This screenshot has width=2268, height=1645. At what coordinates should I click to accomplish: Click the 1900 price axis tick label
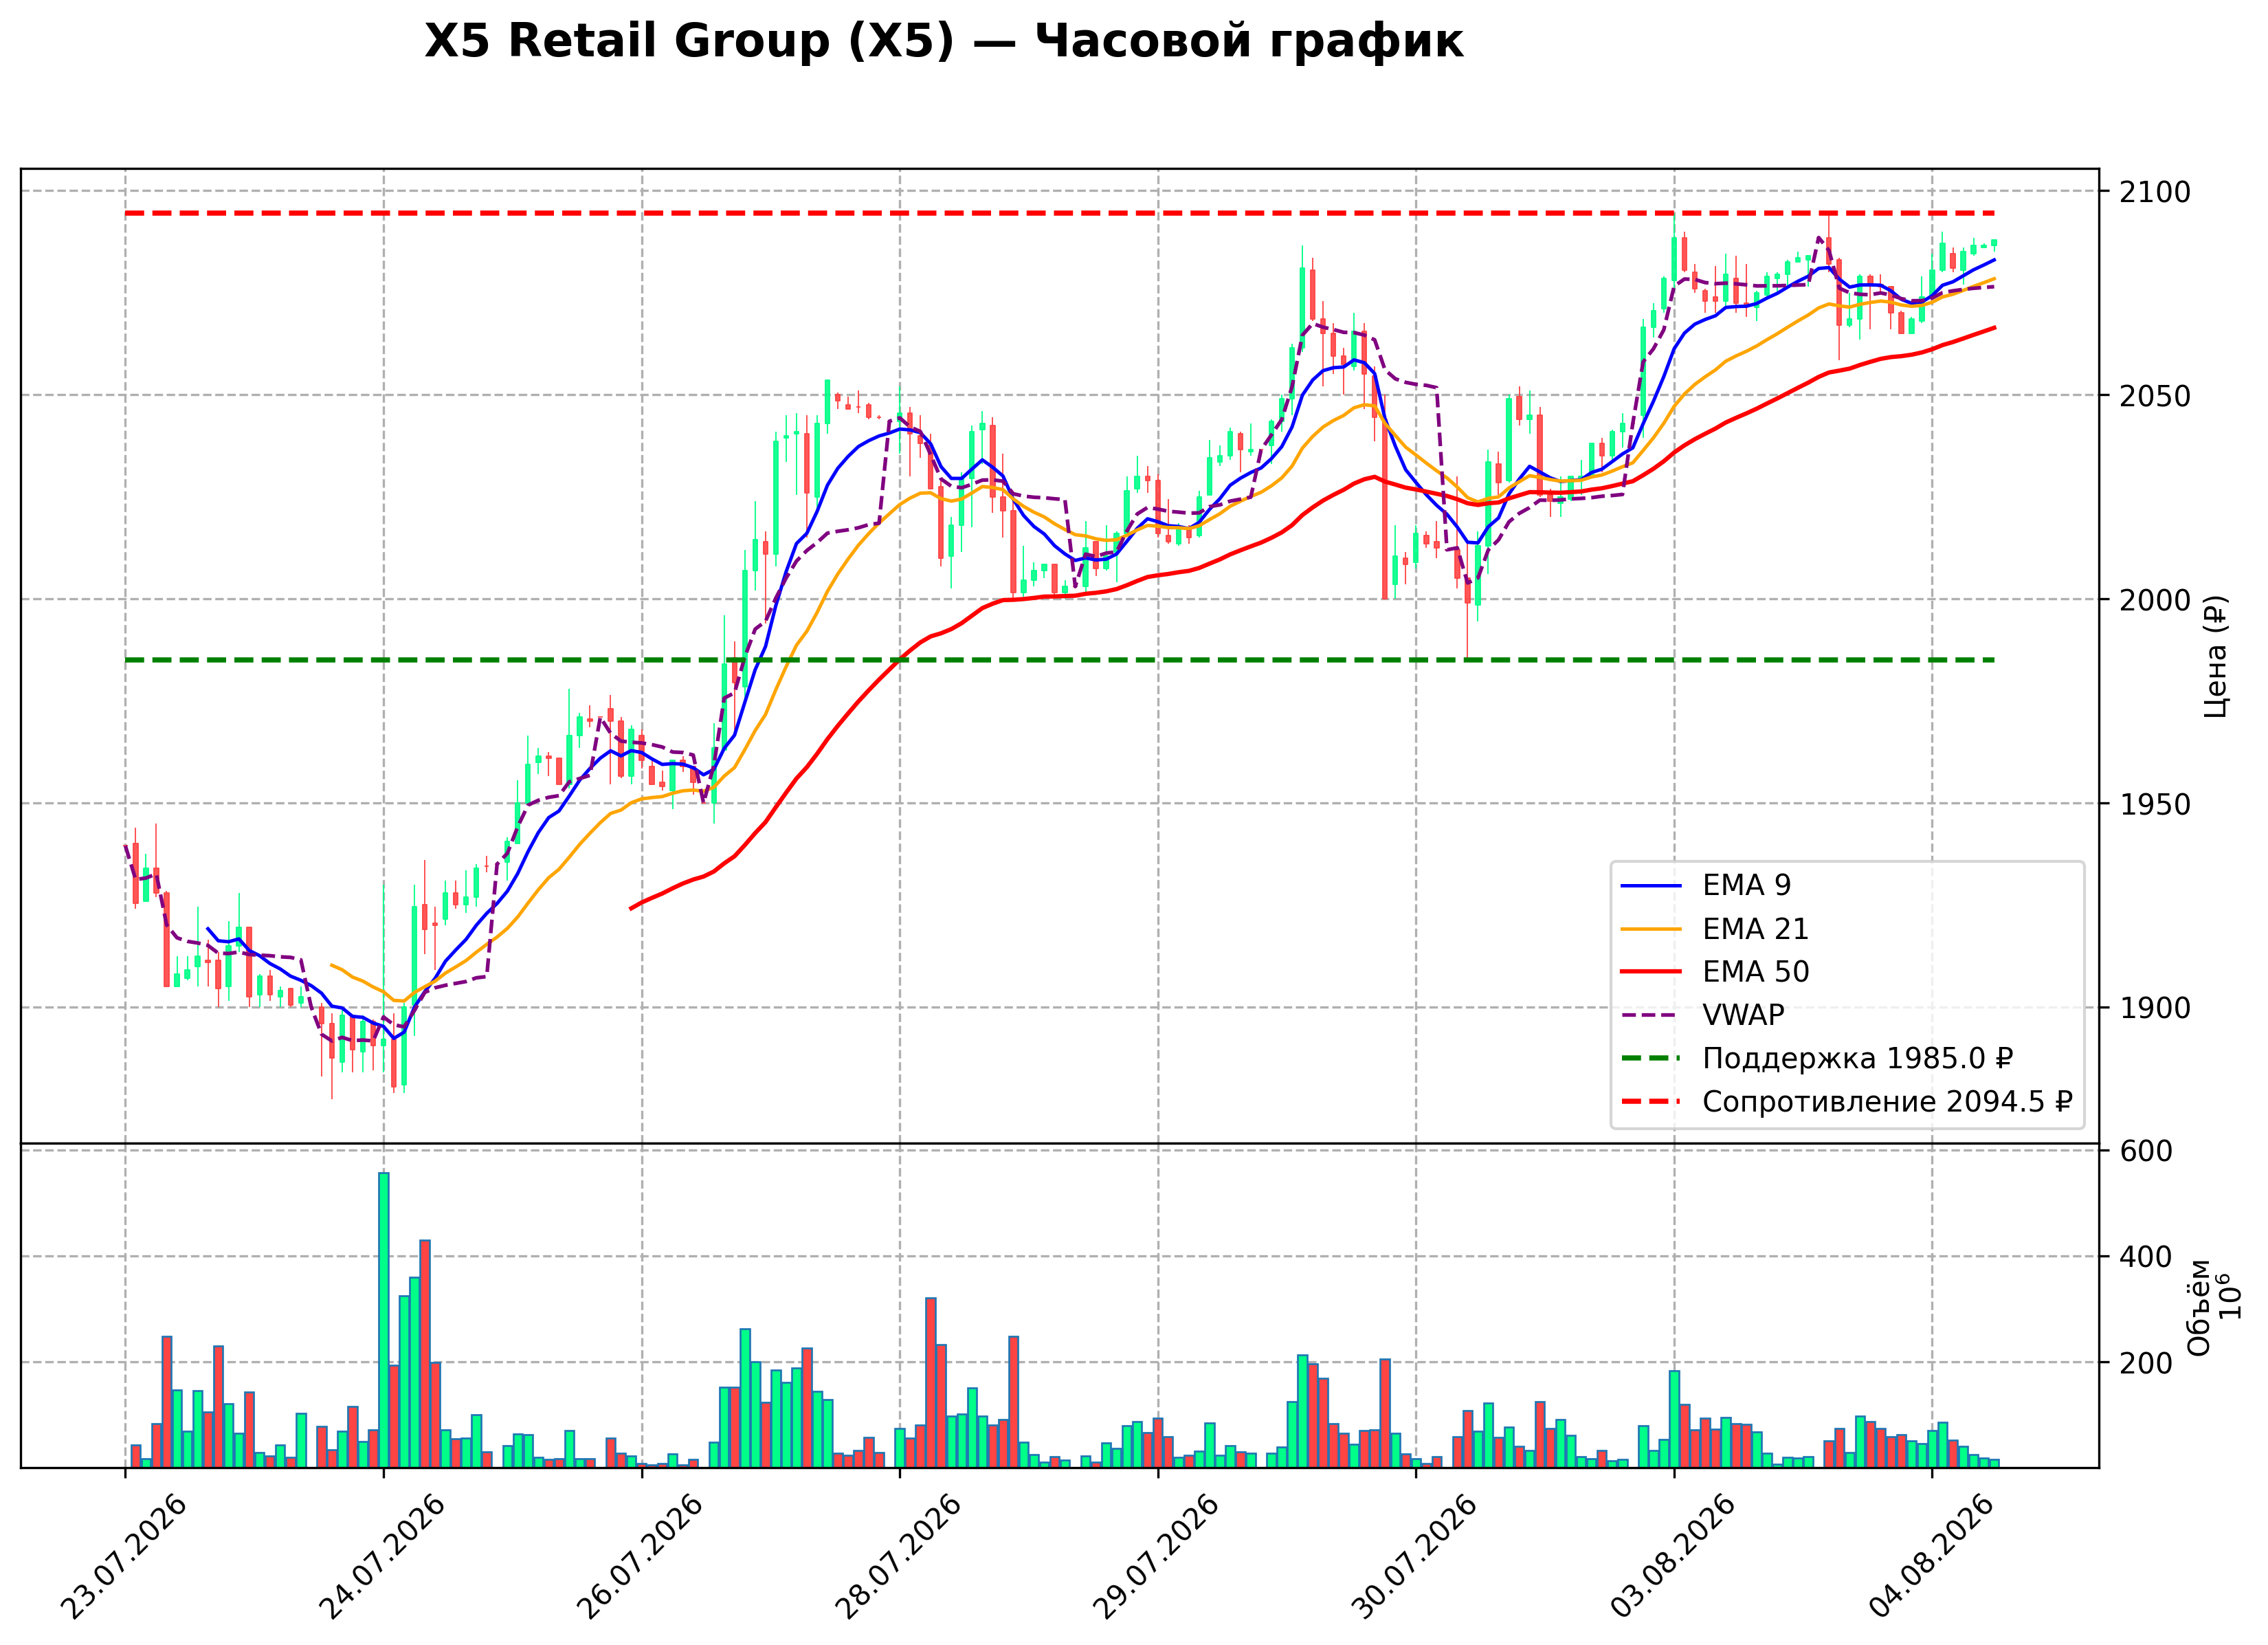tap(2154, 1008)
